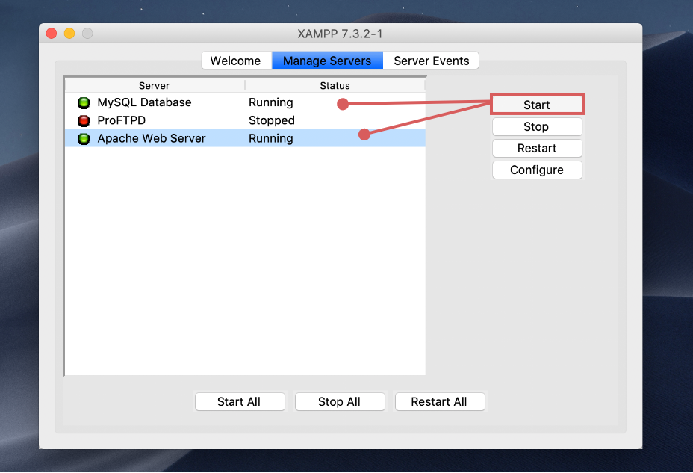Screen dimensions: 693x473
Task: Open the Server Events tab
Action: pyautogui.click(x=432, y=61)
